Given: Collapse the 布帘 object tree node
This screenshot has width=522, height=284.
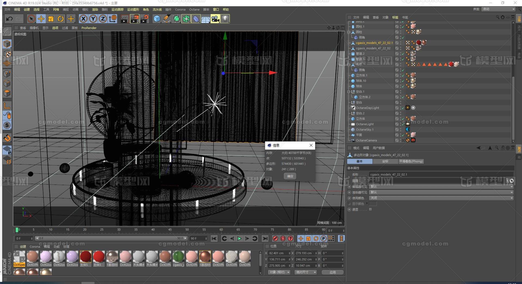Looking at the screenshot, I should 349,65.
